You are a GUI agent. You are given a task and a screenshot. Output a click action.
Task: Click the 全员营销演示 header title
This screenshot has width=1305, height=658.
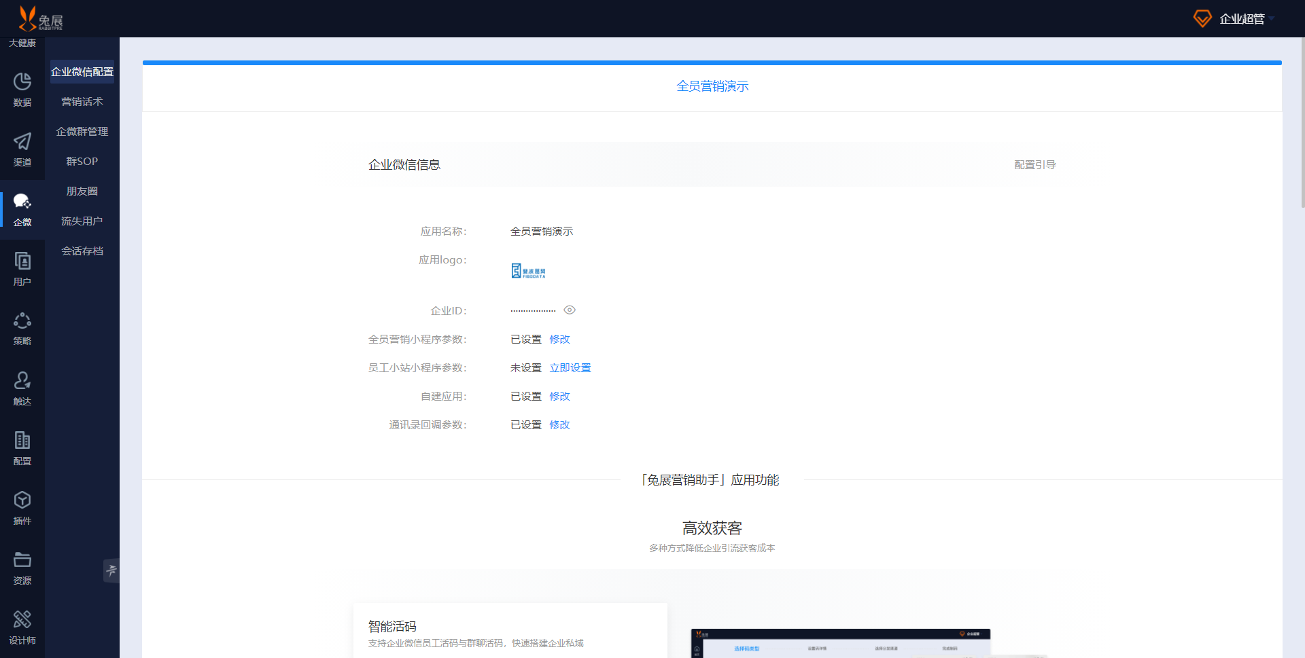[x=712, y=86]
